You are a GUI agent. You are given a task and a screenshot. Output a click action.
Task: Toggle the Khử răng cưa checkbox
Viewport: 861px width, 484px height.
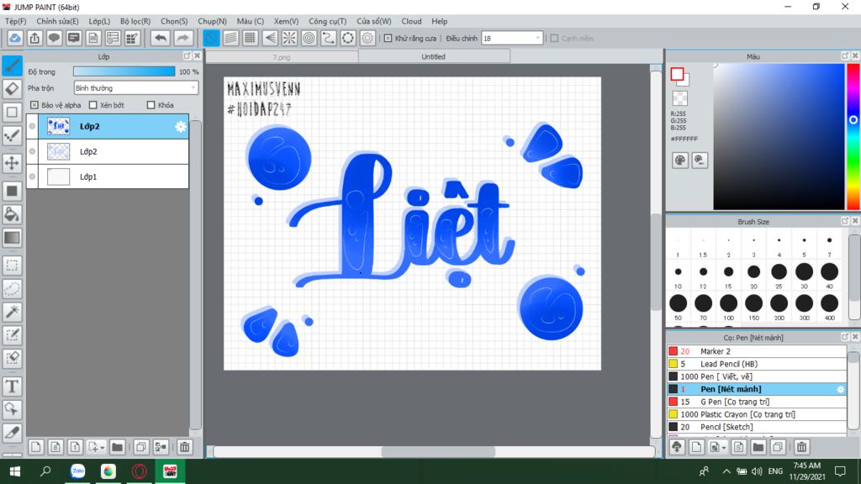(x=388, y=39)
